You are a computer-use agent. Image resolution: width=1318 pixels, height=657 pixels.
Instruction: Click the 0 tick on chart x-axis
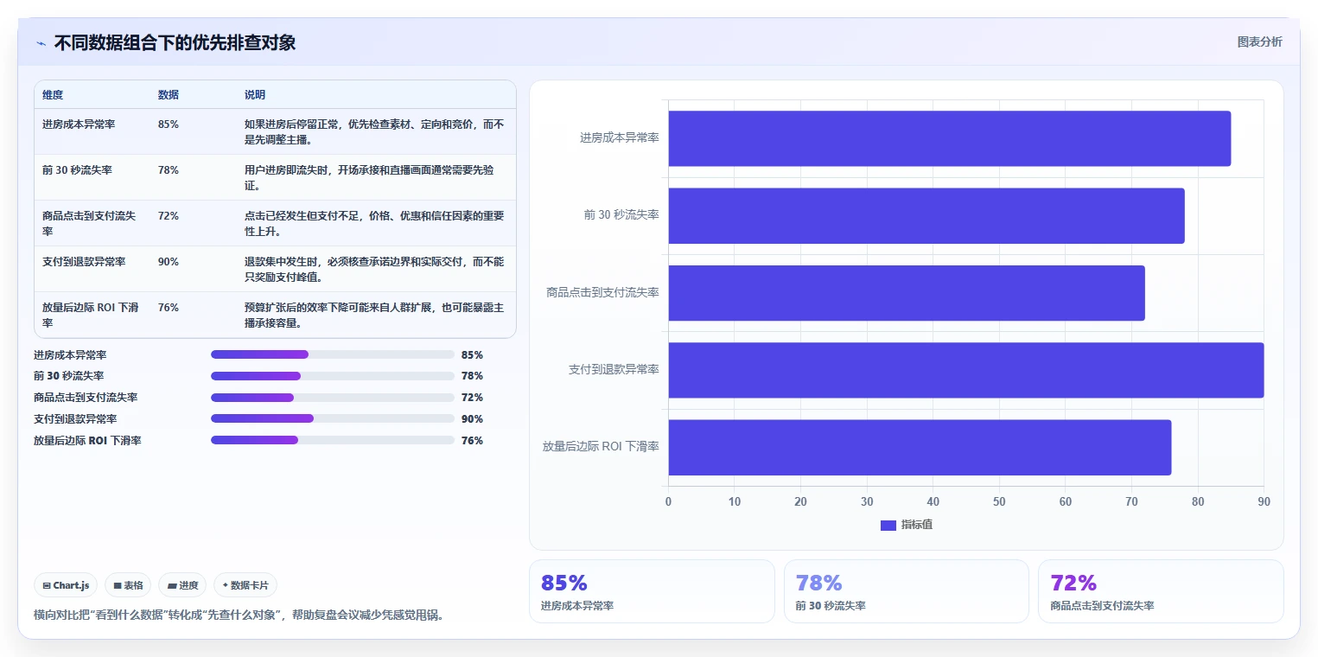[x=668, y=502]
